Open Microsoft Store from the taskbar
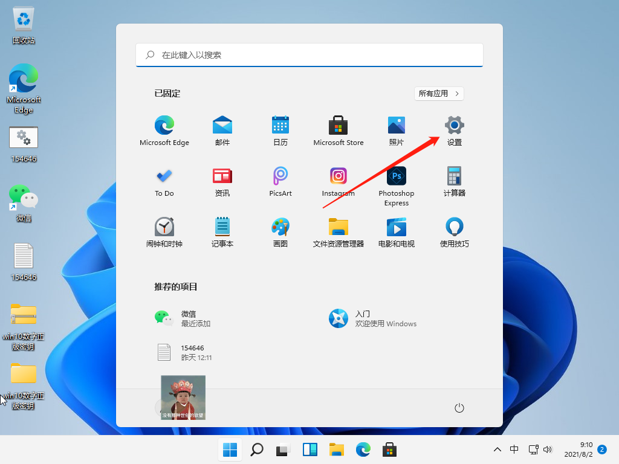 pos(390,449)
